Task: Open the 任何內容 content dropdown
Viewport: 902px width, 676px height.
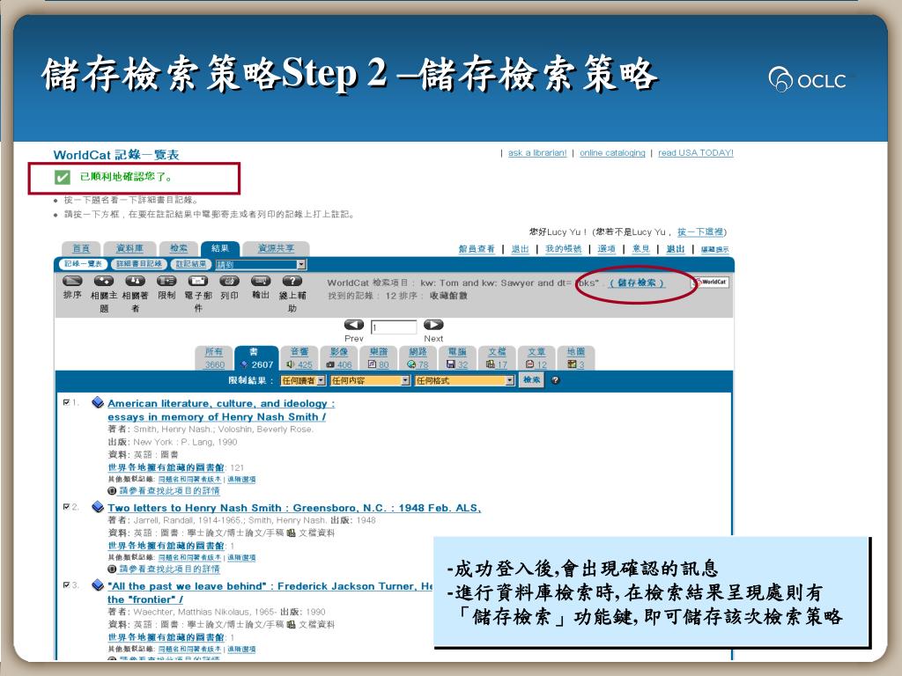Action: pos(370,380)
